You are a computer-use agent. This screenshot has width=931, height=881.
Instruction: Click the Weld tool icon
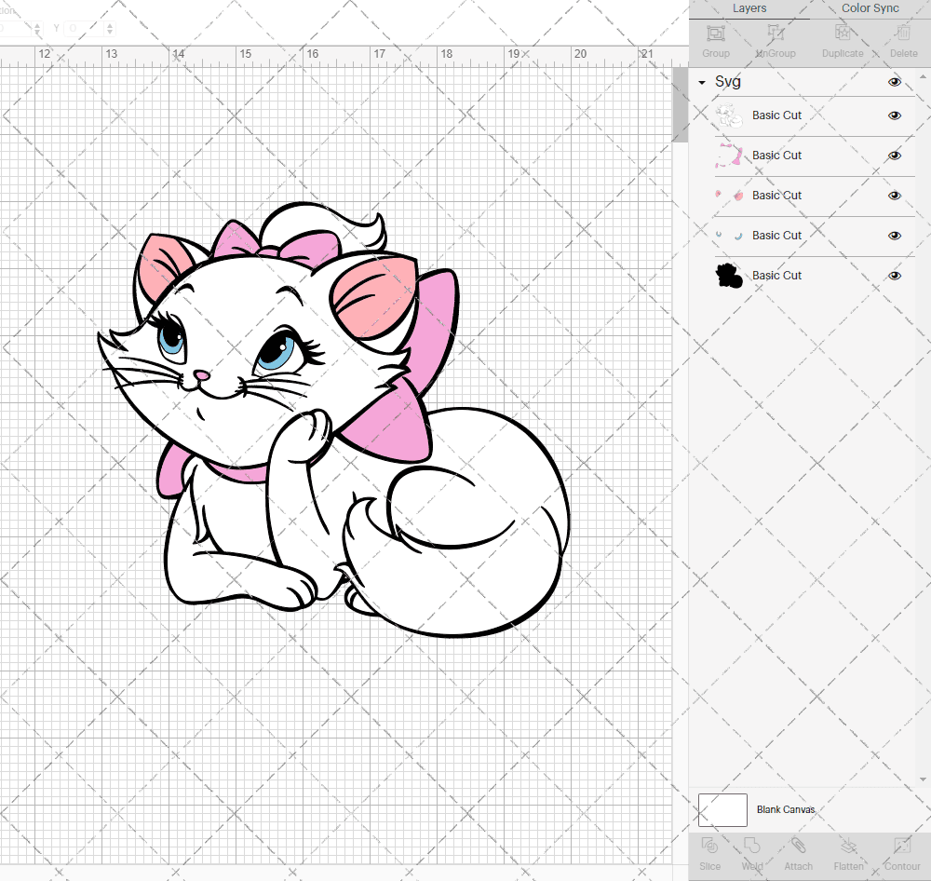click(x=751, y=846)
